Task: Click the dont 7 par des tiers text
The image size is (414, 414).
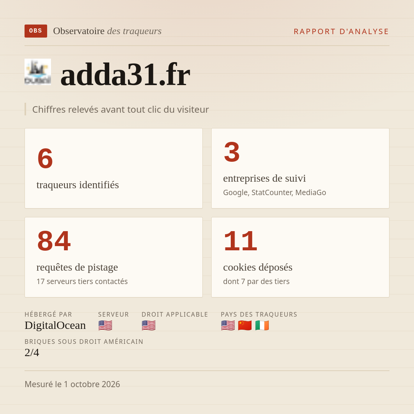Action: [256, 281]
